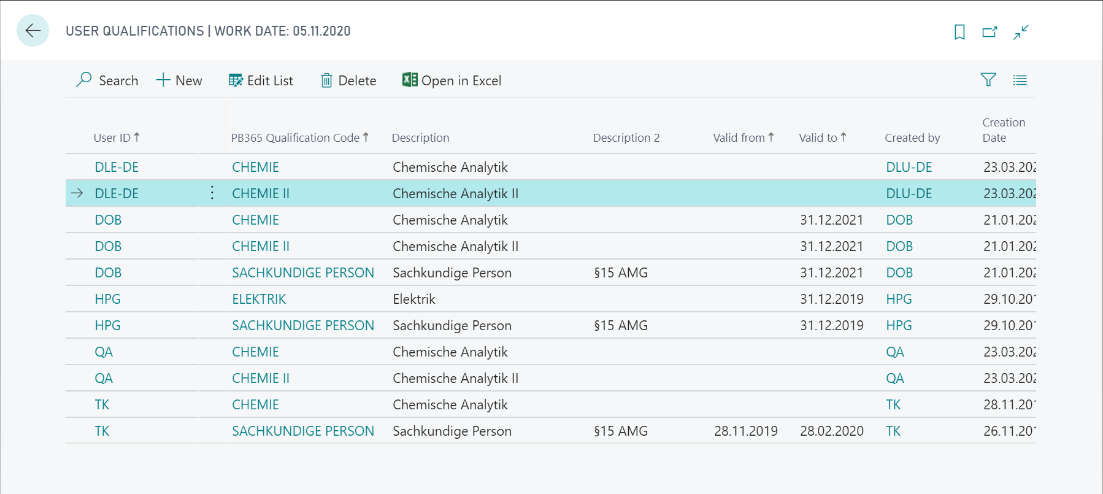Show row options for selected DLE-DE row
The width and height of the screenshot is (1103, 494).
212,193
